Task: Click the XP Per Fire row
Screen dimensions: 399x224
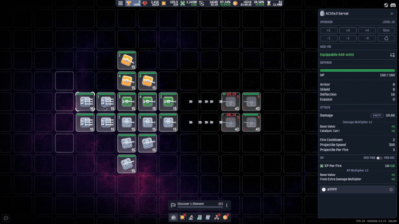Action: 357,166
